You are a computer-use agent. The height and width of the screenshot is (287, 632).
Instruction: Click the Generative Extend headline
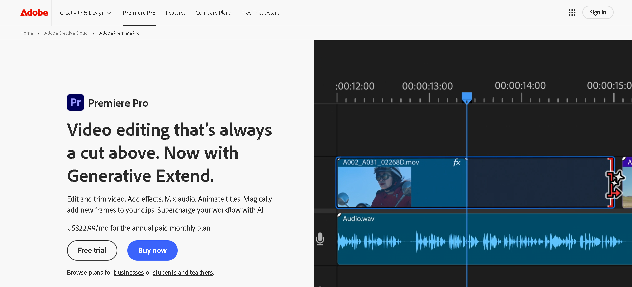coord(169,153)
